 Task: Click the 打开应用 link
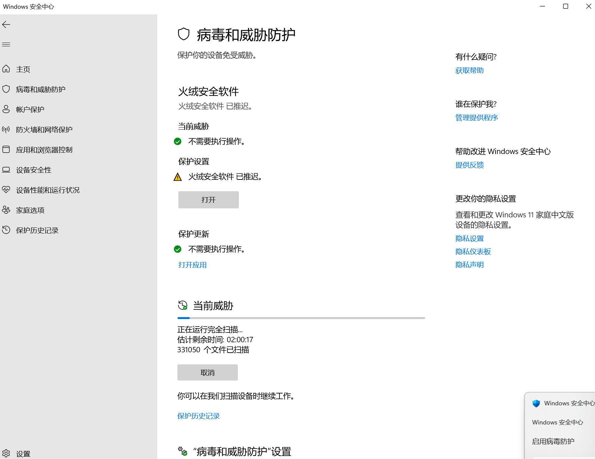pyautogui.click(x=193, y=265)
